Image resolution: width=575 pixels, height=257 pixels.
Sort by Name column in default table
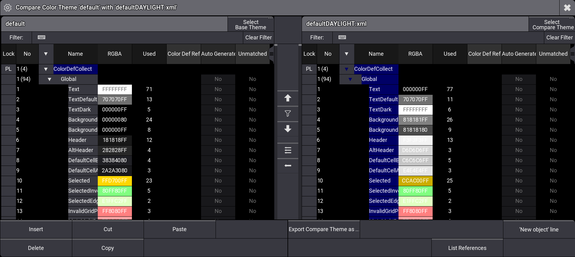coord(75,54)
